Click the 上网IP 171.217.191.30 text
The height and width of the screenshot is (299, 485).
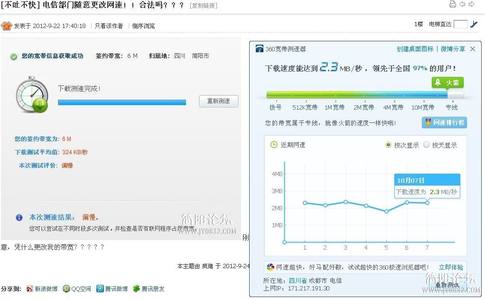pos(296,289)
